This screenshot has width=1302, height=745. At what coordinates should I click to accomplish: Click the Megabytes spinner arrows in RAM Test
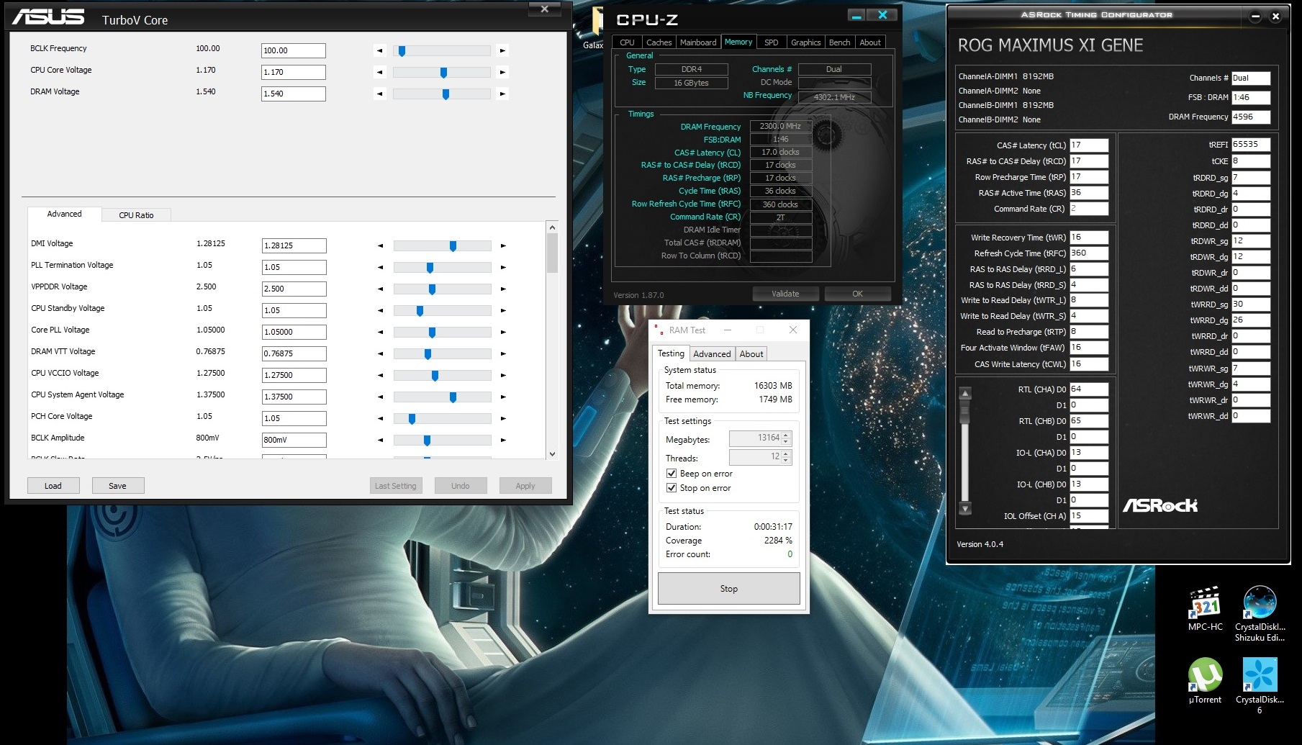786,438
